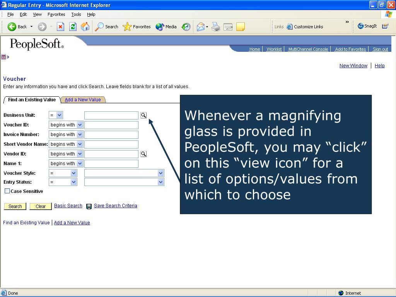Click the yellow sticky note icon

point(241,27)
